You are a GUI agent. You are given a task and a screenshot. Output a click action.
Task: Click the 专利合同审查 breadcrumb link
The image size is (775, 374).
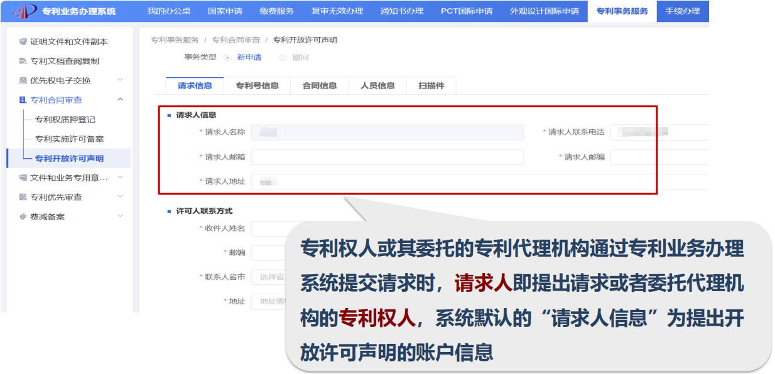[236, 40]
